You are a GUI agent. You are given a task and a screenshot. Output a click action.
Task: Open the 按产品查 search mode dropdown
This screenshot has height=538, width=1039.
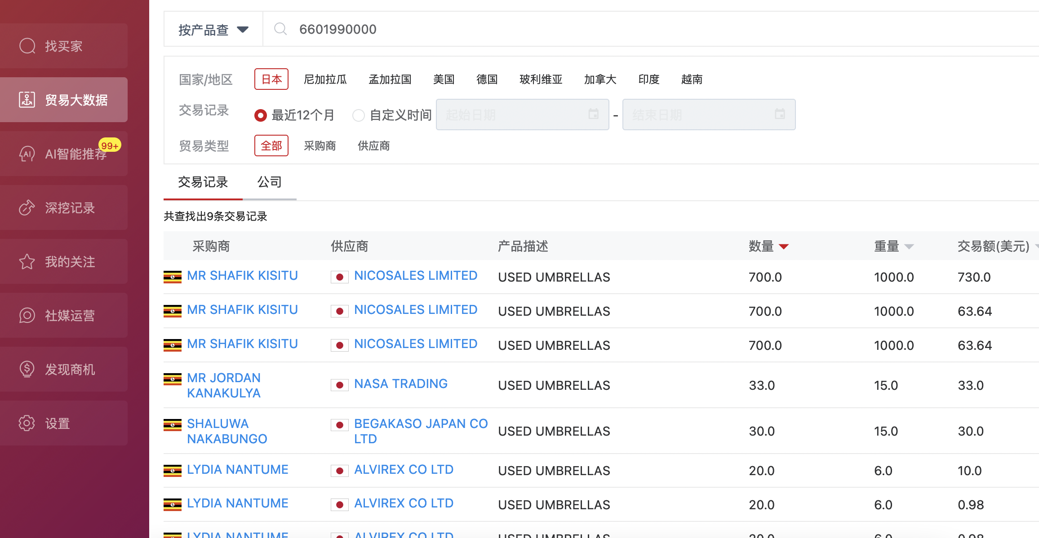(211, 29)
